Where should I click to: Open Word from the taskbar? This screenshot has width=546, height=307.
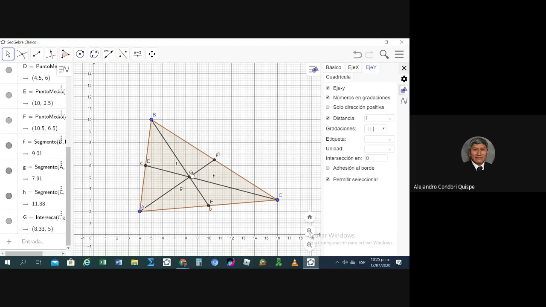coord(119,262)
